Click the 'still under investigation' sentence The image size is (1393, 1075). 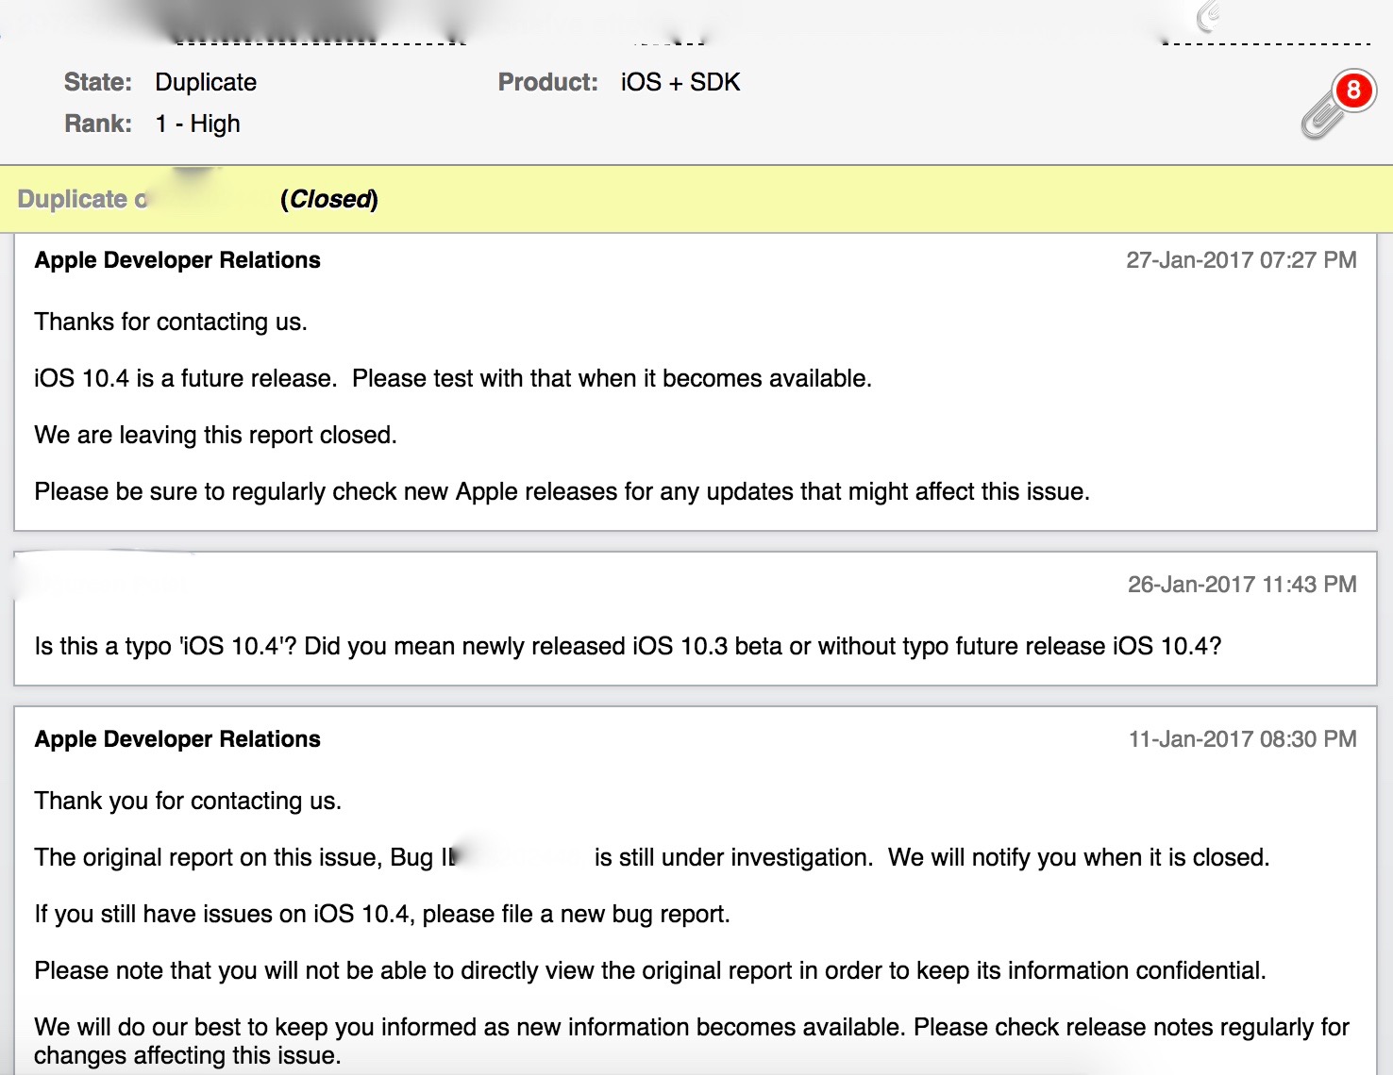pos(651,857)
